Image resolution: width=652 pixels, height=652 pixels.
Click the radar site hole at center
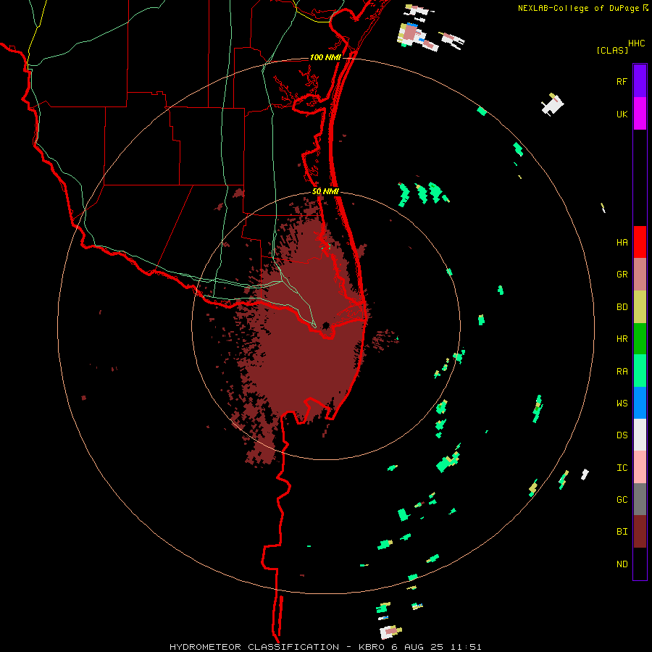coord(325,325)
